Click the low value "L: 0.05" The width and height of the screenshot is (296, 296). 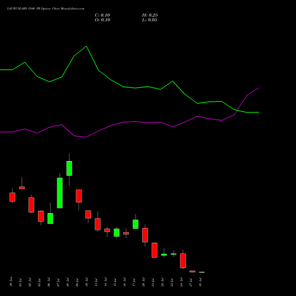coord(150,20)
